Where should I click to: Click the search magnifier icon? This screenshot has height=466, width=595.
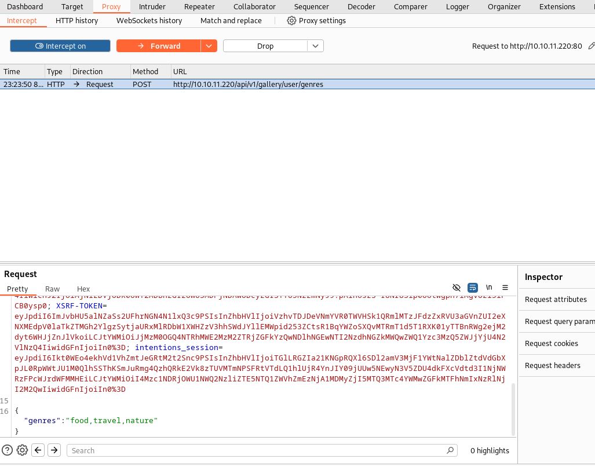click(x=450, y=450)
